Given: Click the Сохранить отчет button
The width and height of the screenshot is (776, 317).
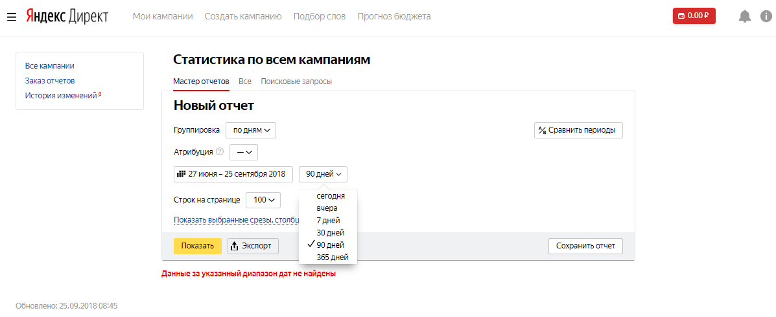Looking at the screenshot, I should 585,246.
